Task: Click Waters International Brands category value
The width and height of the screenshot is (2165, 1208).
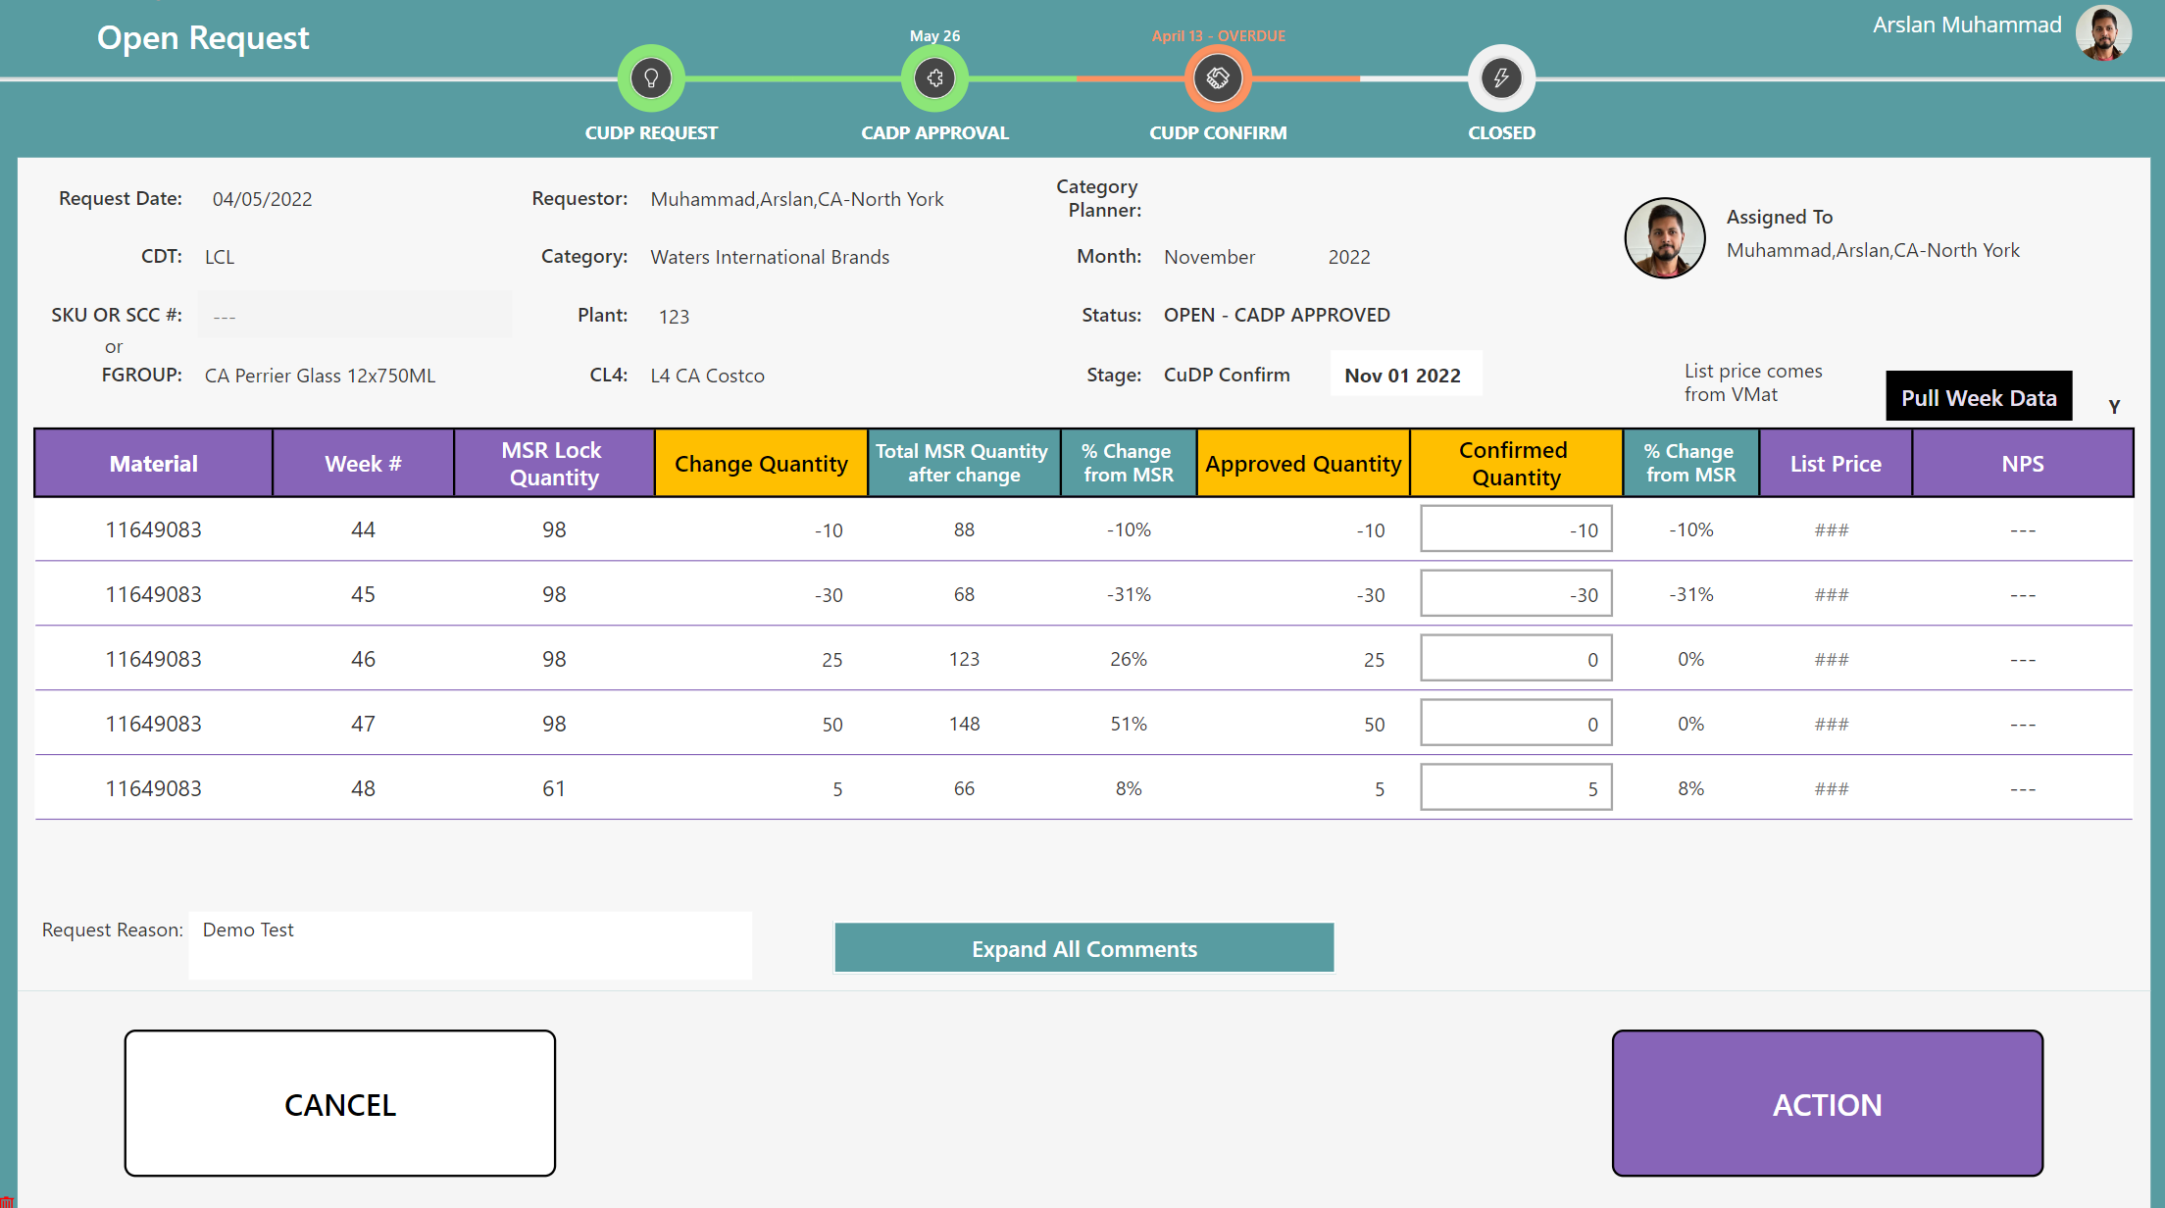Action: click(770, 257)
